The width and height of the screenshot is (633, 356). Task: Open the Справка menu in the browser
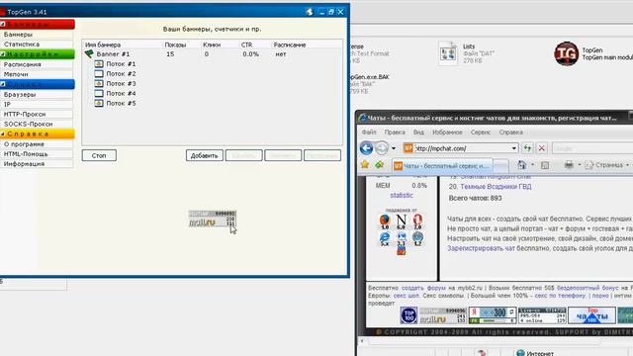pyautogui.click(x=510, y=132)
